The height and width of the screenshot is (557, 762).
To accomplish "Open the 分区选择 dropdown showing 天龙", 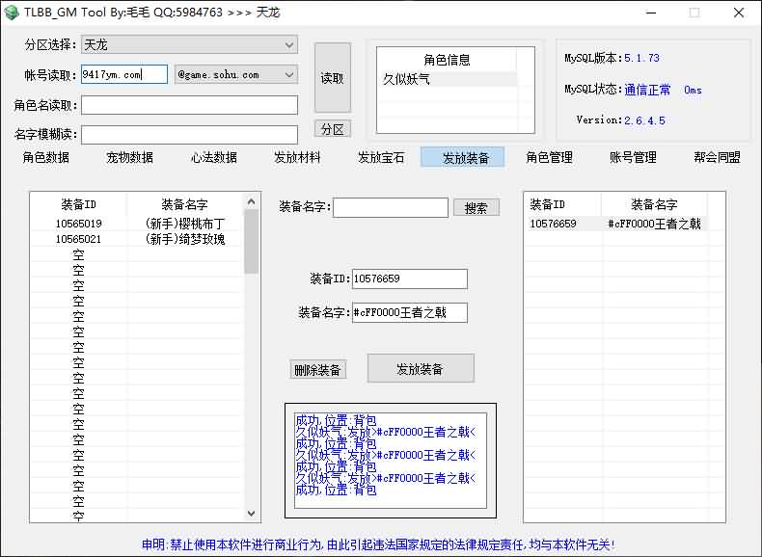I will pyautogui.click(x=189, y=44).
